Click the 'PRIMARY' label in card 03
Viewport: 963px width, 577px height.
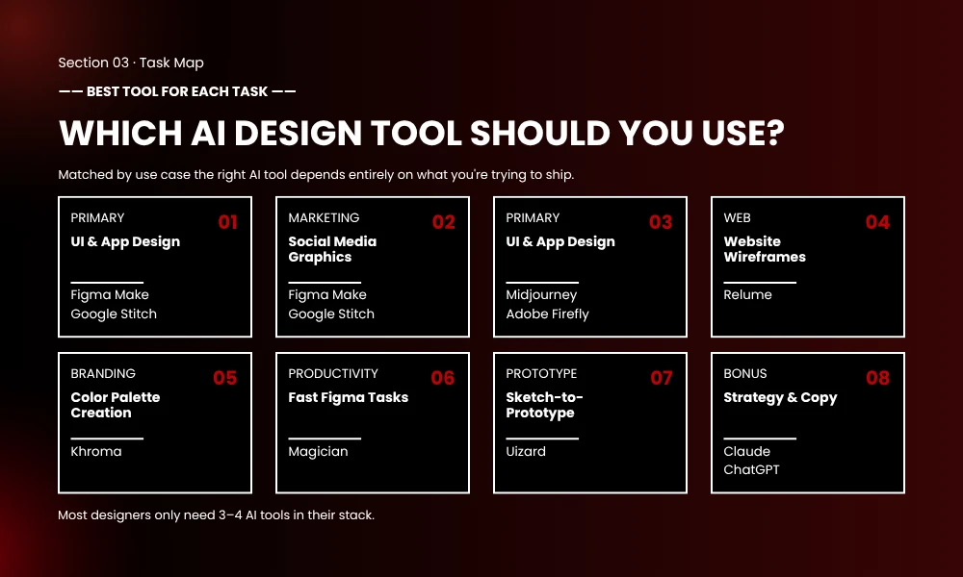(533, 217)
